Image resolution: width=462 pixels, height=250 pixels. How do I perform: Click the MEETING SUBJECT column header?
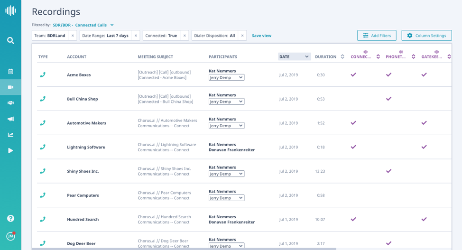pos(155,56)
